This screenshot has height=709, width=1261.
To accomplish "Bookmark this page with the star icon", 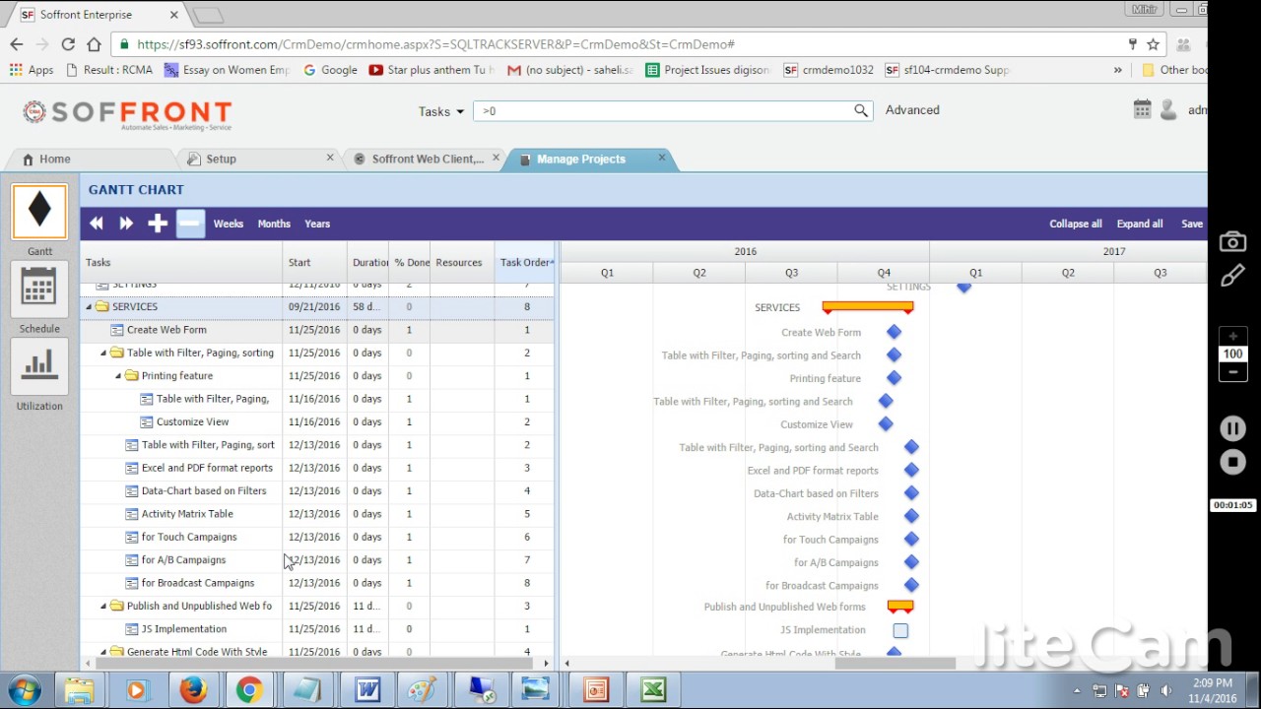I will 1153,44.
